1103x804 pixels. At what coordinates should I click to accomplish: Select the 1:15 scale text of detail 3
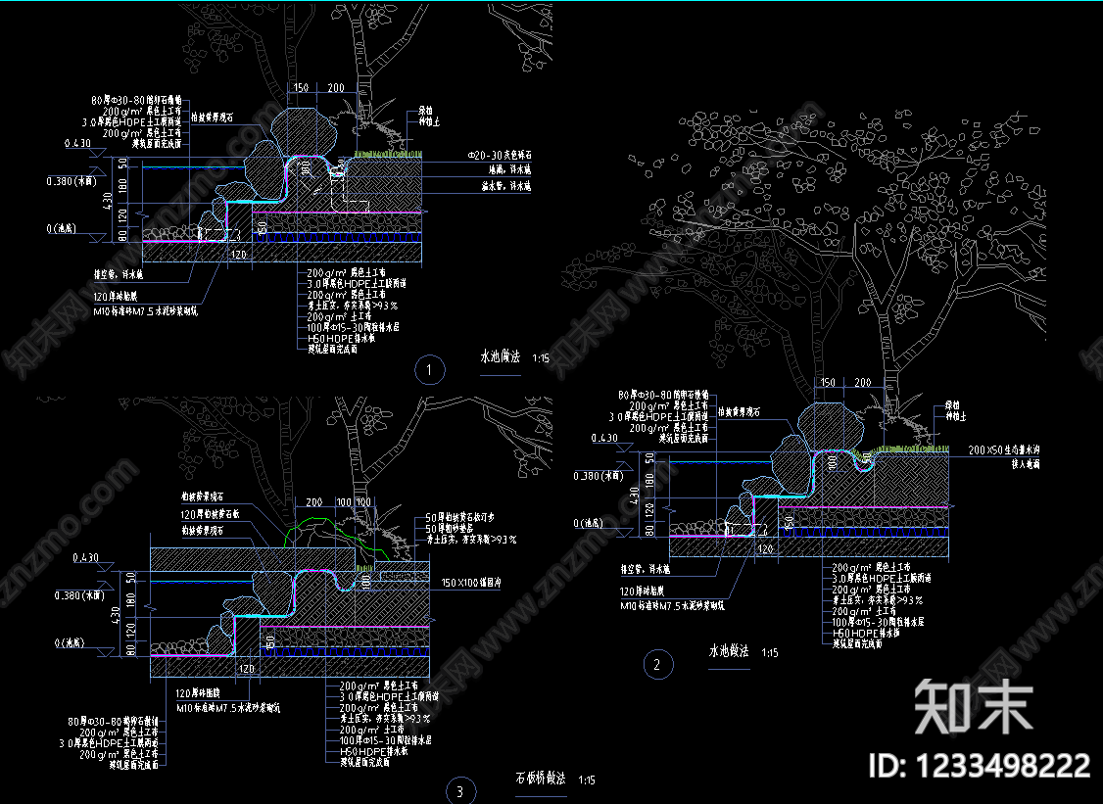point(587,780)
